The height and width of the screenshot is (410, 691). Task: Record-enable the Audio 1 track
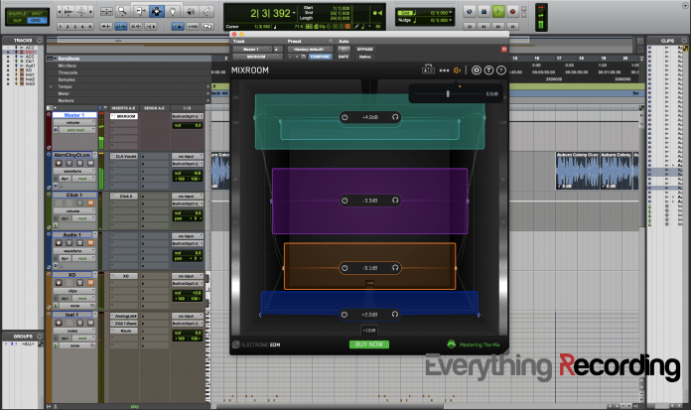pos(59,243)
